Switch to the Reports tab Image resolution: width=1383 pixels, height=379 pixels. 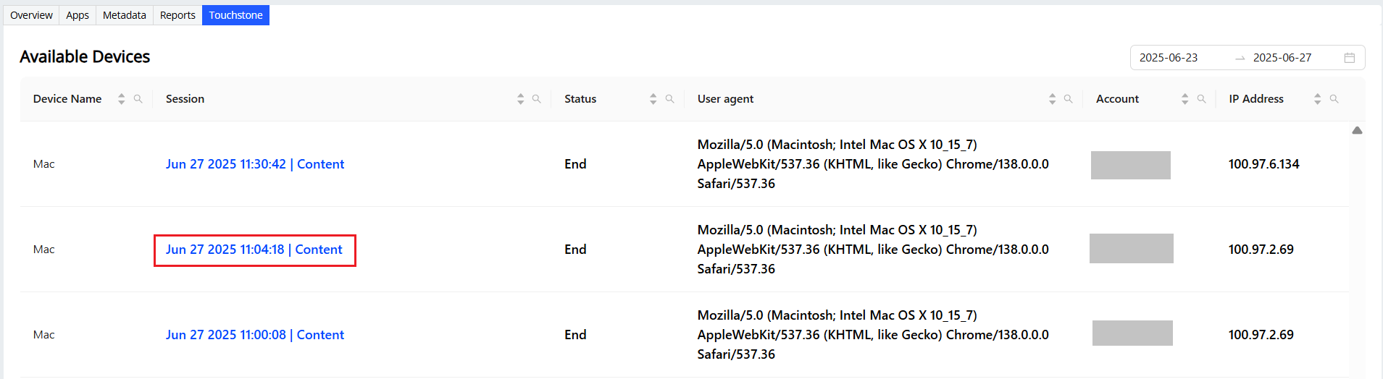click(x=177, y=15)
